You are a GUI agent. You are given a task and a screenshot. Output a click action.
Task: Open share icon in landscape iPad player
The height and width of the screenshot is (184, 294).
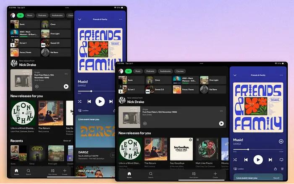click(x=275, y=169)
